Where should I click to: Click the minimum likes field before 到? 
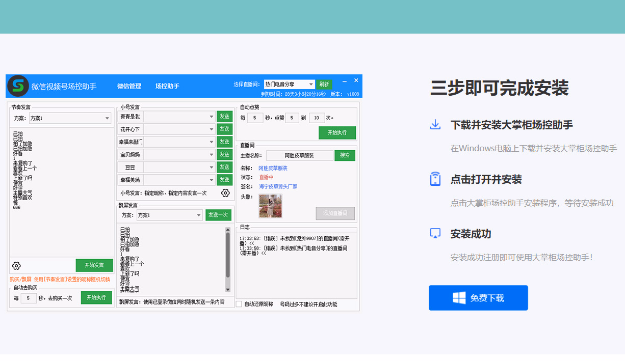click(292, 118)
